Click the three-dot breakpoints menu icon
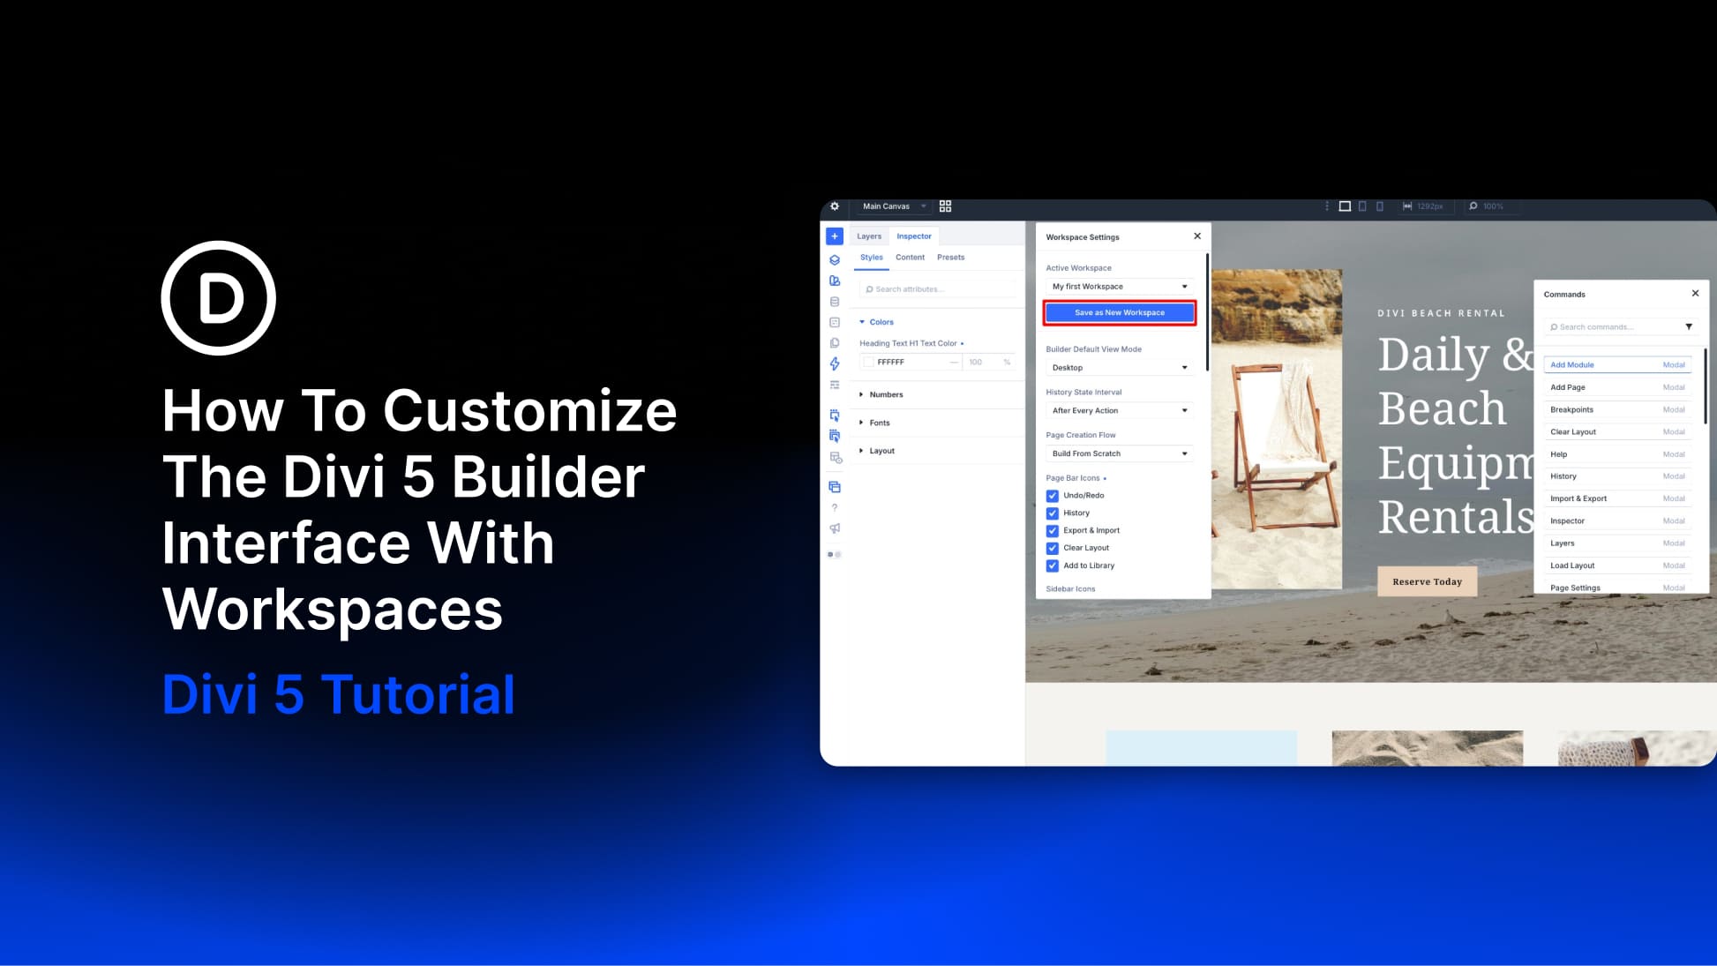The width and height of the screenshot is (1717, 966). 1326,206
